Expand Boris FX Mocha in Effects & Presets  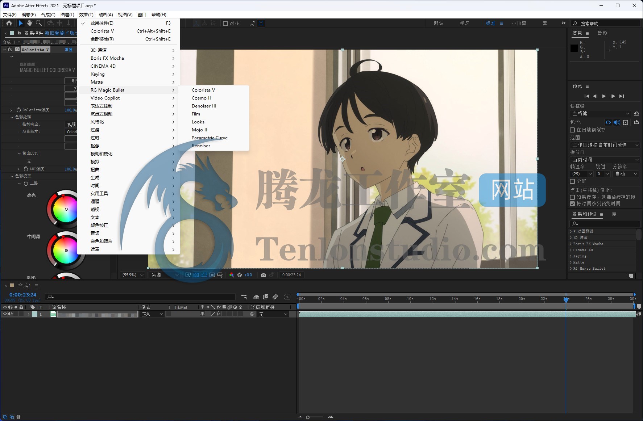click(x=571, y=244)
